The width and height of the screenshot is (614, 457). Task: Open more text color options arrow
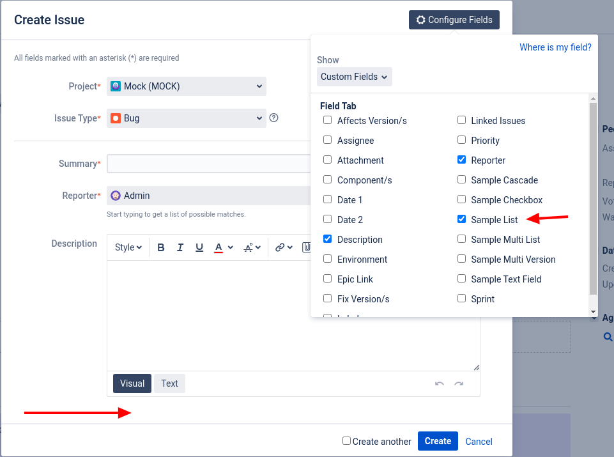coord(231,247)
